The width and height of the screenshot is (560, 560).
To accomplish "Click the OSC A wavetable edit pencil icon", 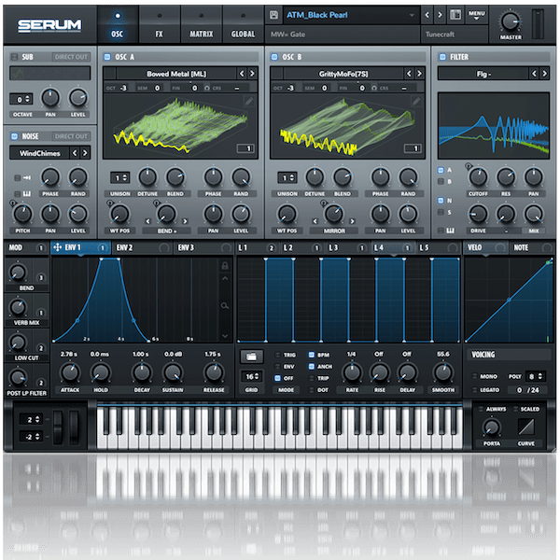I will pyautogui.click(x=249, y=102).
